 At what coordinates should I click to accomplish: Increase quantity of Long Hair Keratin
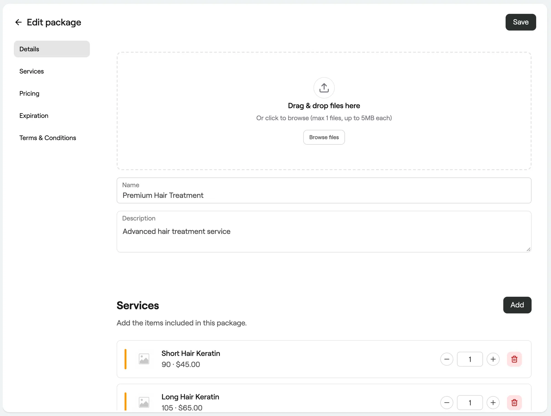coord(493,403)
